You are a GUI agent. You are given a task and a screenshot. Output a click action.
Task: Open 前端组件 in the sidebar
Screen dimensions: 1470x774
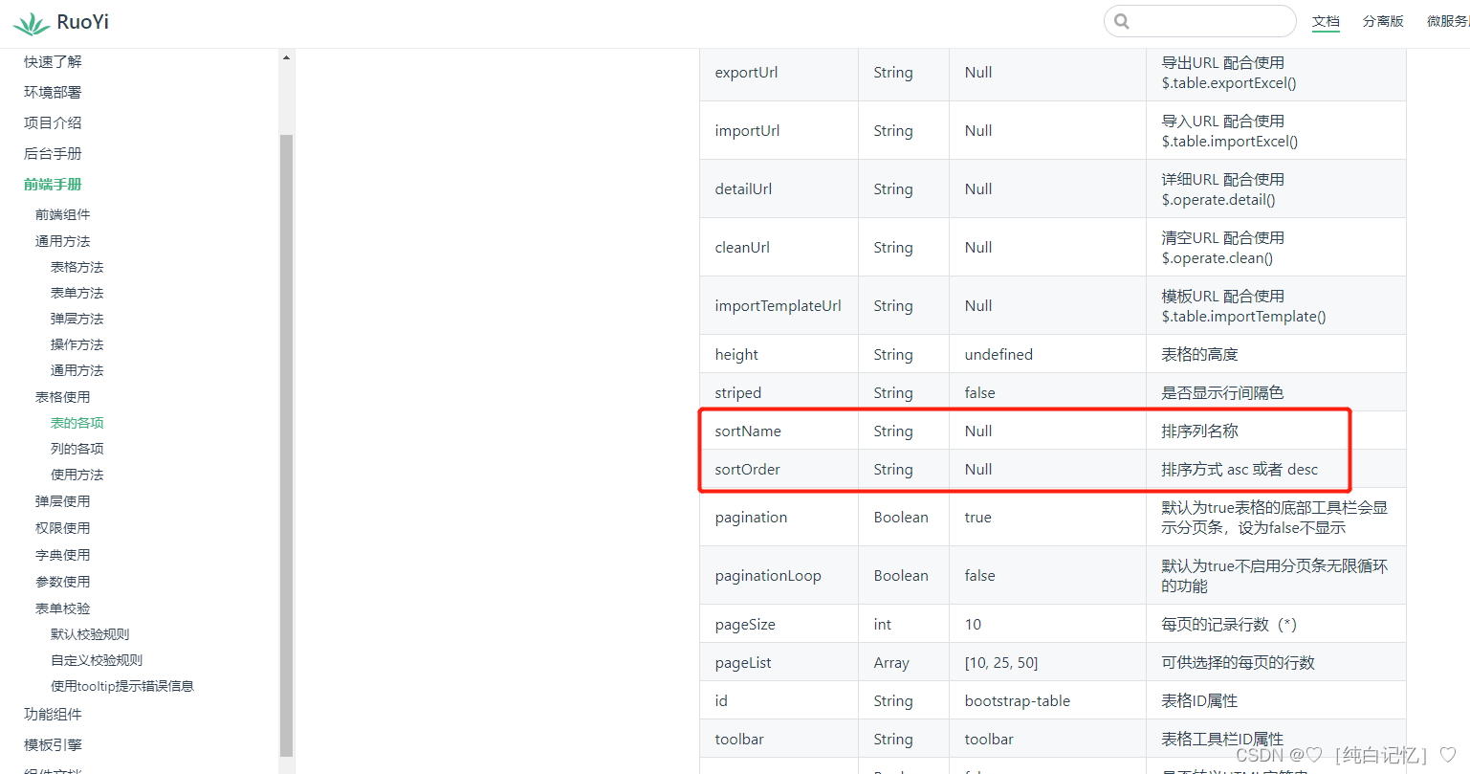[63, 214]
